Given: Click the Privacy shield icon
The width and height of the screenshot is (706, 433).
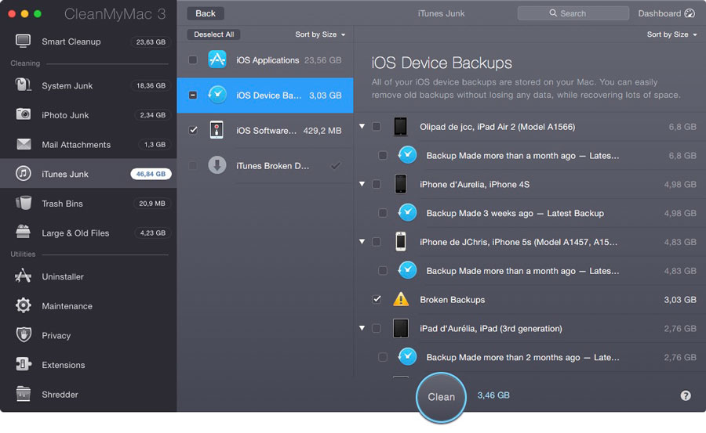Looking at the screenshot, I should [24, 335].
